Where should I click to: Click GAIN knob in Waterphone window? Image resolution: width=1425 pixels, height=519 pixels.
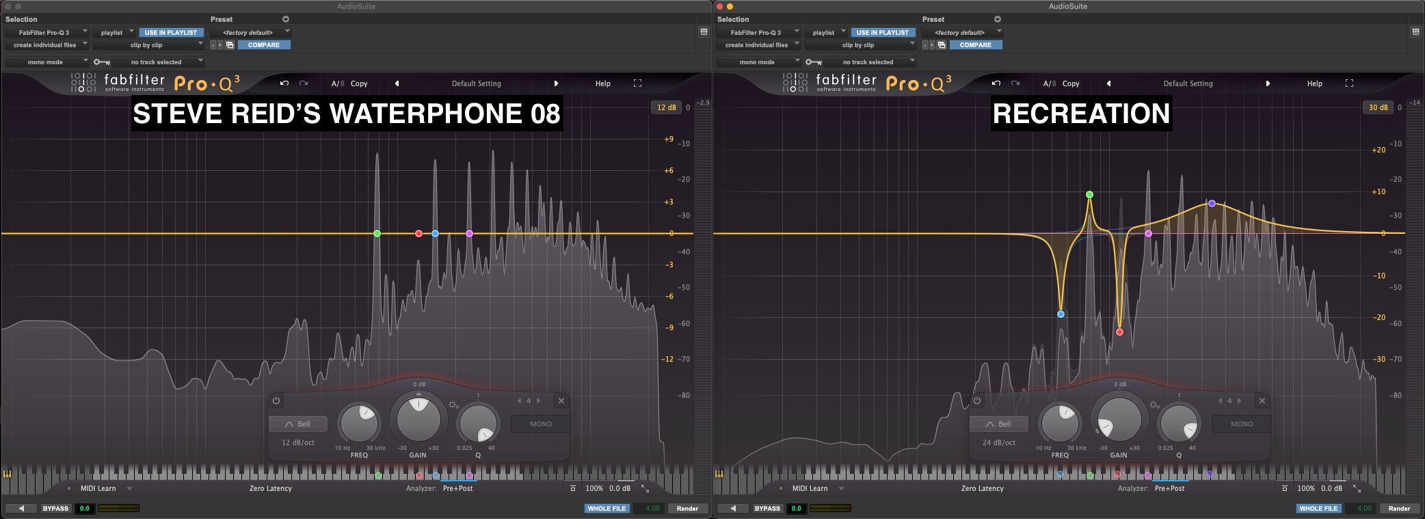pyautogui.click(x=418, y=419)
